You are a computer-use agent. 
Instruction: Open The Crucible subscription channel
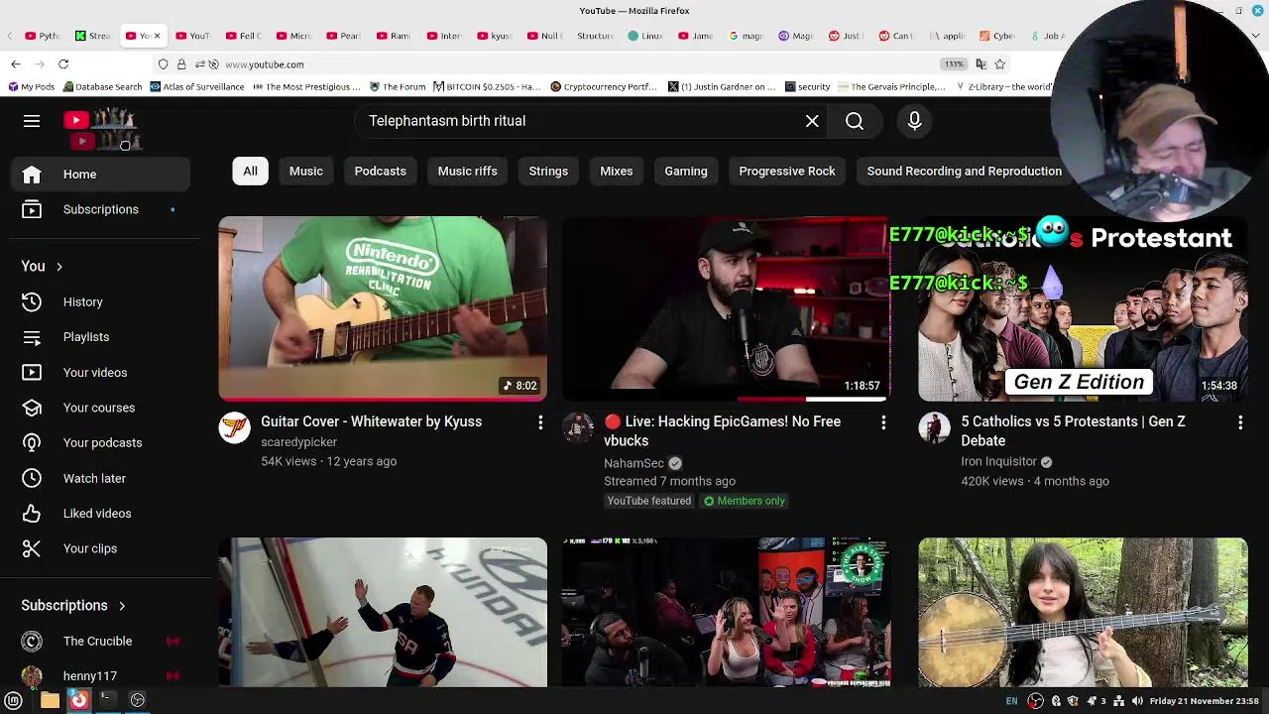click(x=100, y=642)
